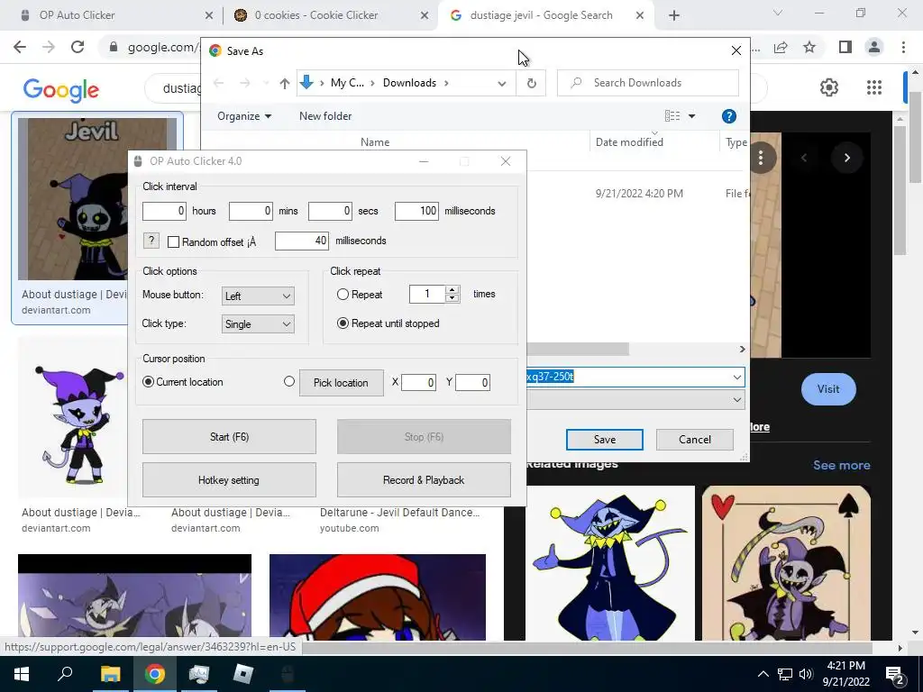Viewport: 923px width, 692px height.
Task: Click the Chrome back arrow icon
Action: click(20, 47)
